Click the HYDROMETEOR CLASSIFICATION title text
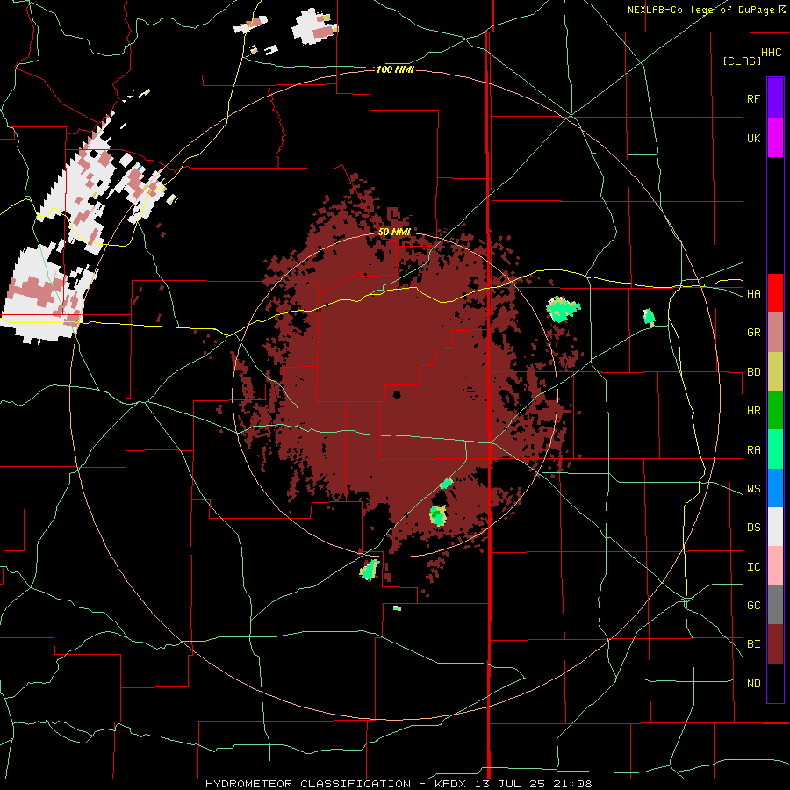The width and height of the screenshot is (790, 790). [307, 784]
